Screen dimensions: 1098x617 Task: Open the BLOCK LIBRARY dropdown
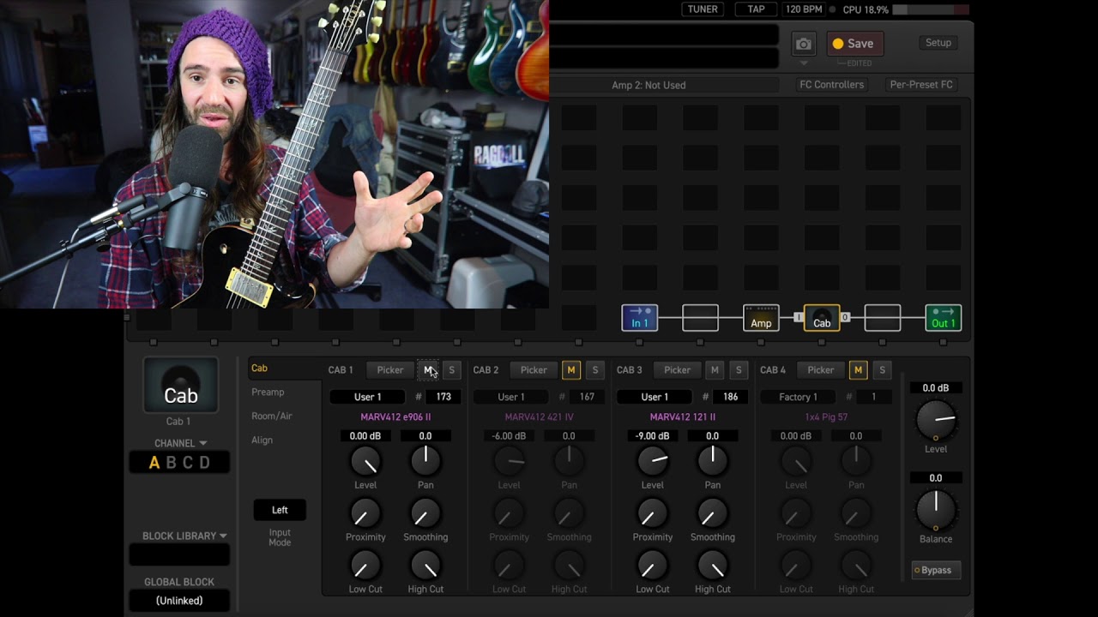tap(184, 536)
